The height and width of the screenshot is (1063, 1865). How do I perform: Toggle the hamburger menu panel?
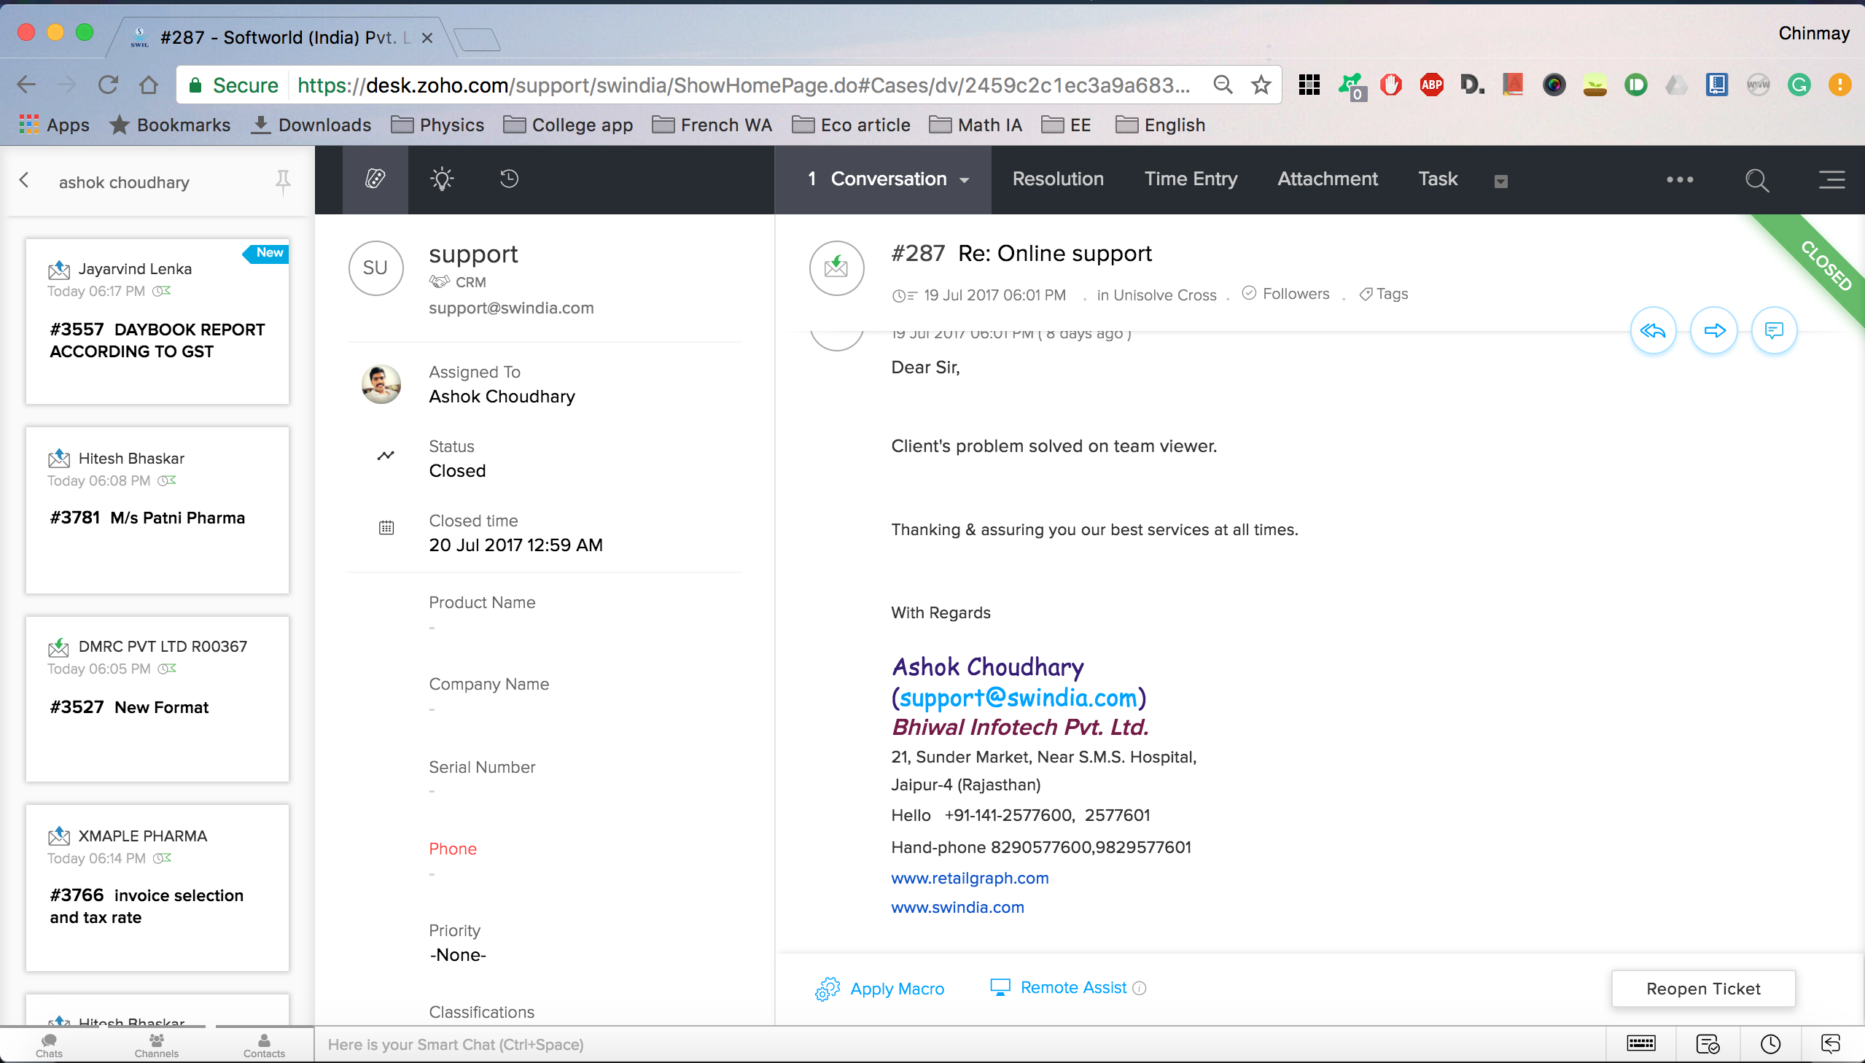pyautogui.click(x=1831, y=179)
